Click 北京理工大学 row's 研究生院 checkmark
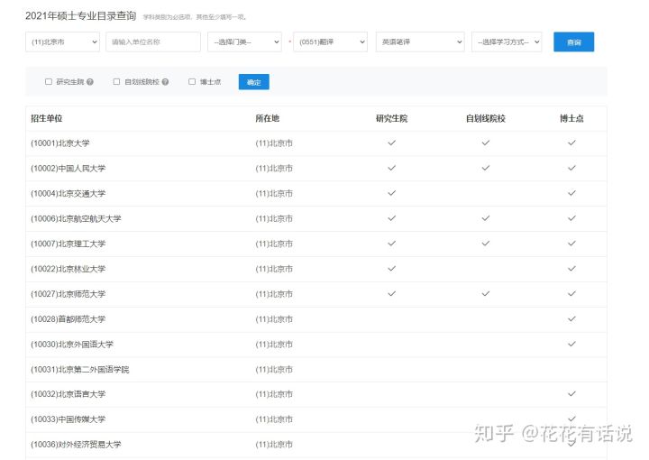649x460 pixels. pyautogui.click(x=391, y=244)
